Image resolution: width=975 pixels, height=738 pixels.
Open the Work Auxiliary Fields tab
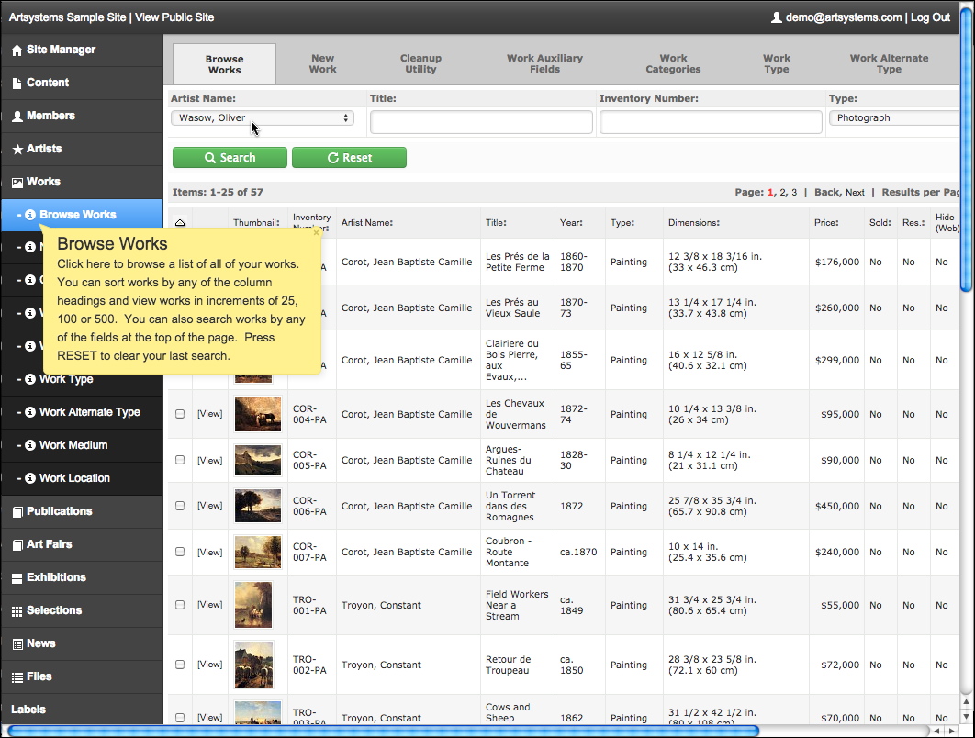tap(544, 63)
